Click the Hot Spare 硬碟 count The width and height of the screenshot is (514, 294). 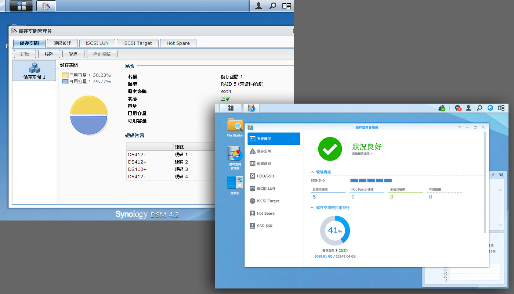tap(353, 197)
